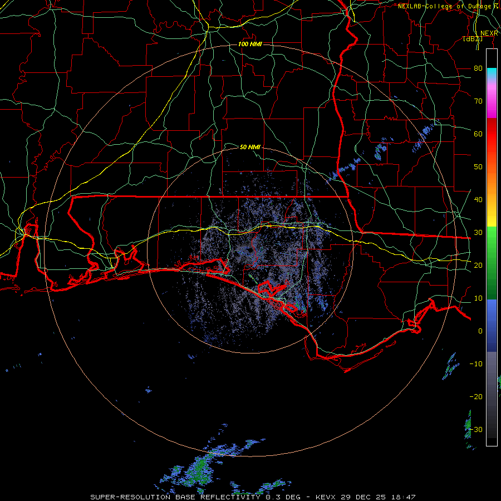Click the 40 dBZ scale label
The width and height of the screenshot is (501, 501).
(x=478, y=199)
